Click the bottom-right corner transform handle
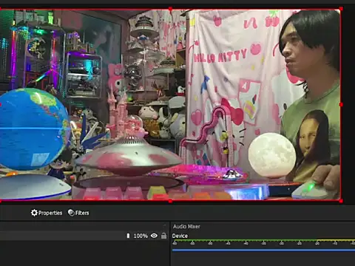This screenshot has height=266, width=355. click(341, 201)
